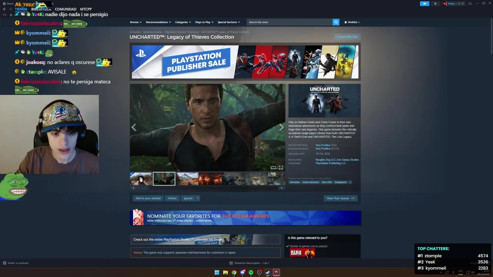
Task: Click the previous screenshot arrow on the media viewer
Action: pos(134,127)
